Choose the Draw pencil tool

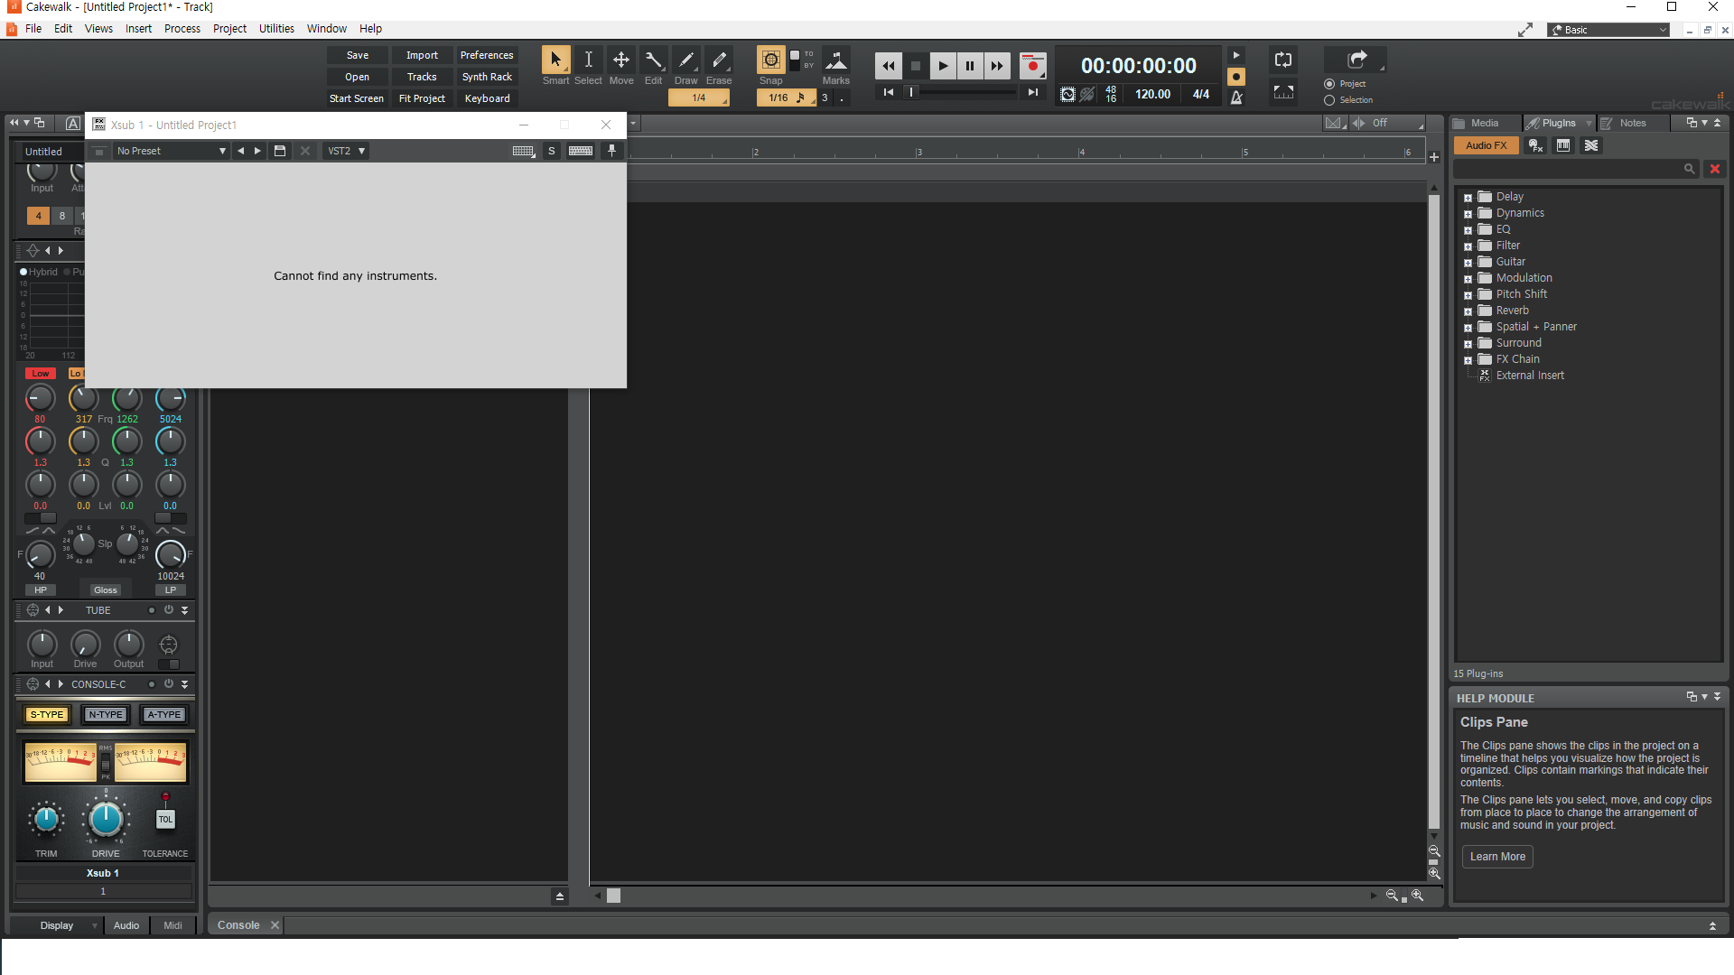[686, 60]
